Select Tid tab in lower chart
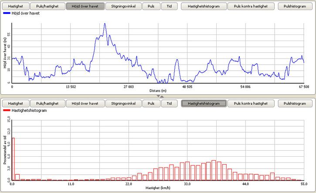The image size is (316, 193). [169, 103]
